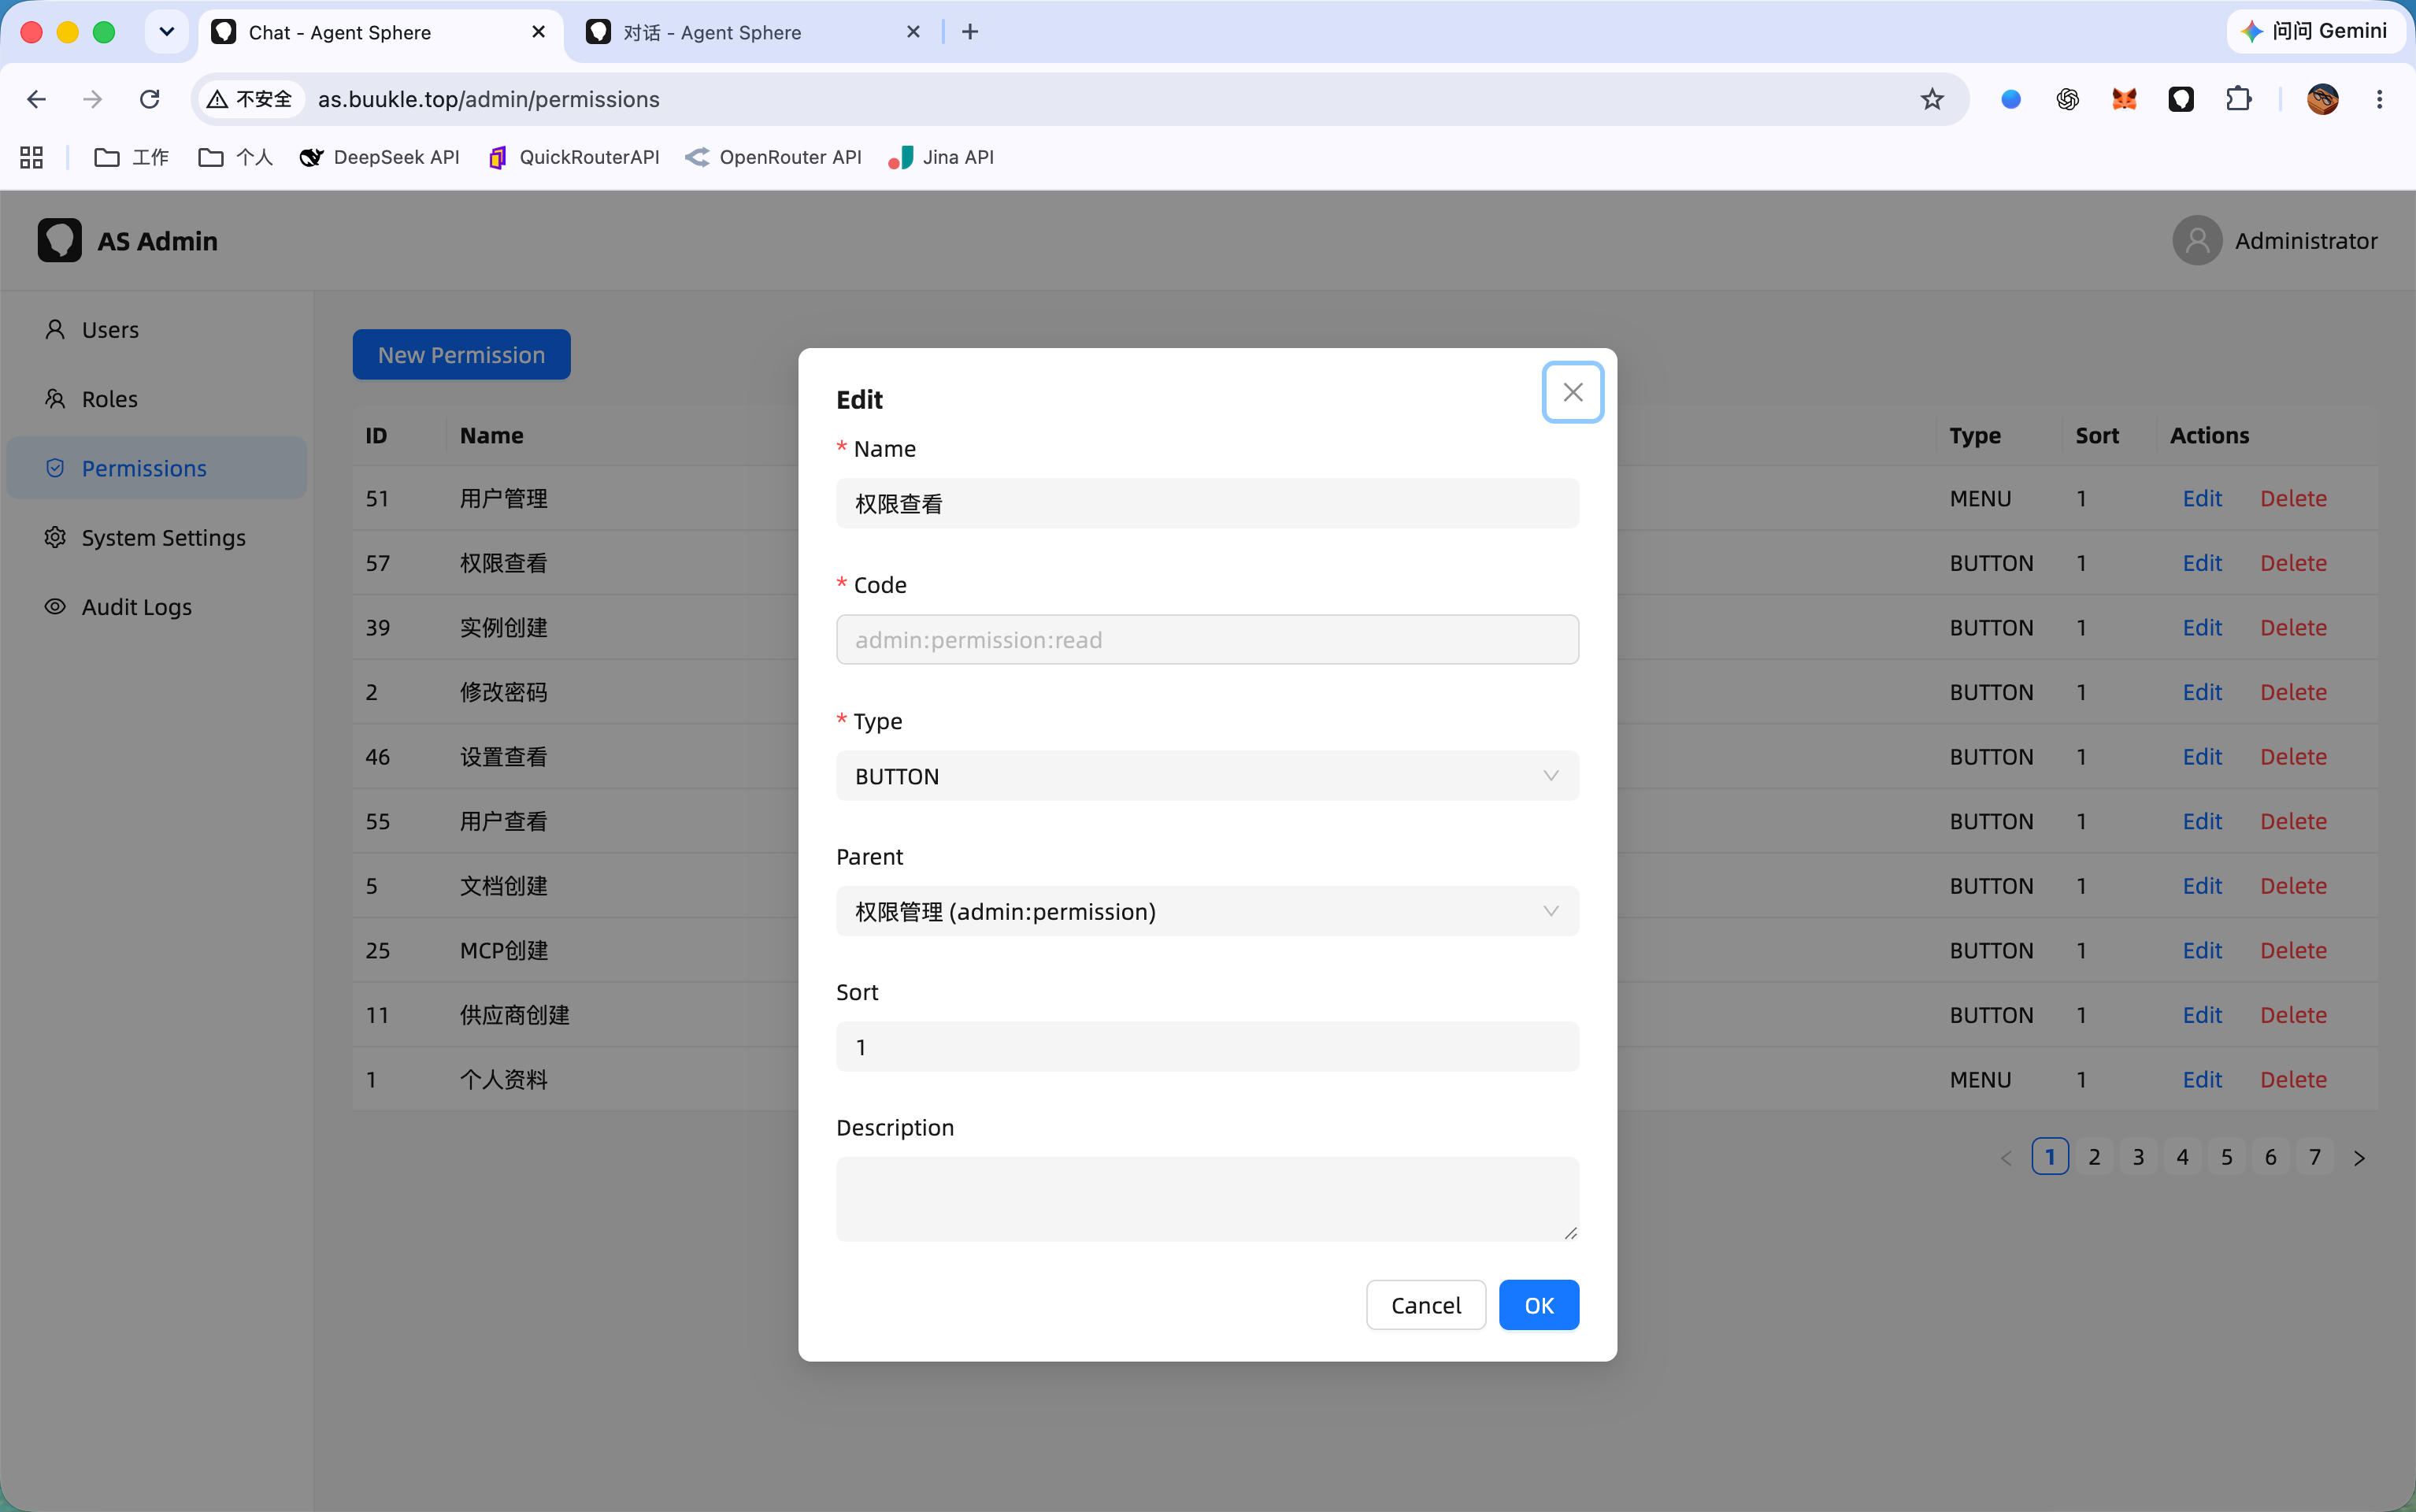Edit the 用户查看 row

2202,821
